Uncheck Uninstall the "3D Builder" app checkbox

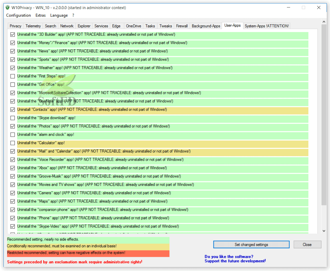pos(13,34)
